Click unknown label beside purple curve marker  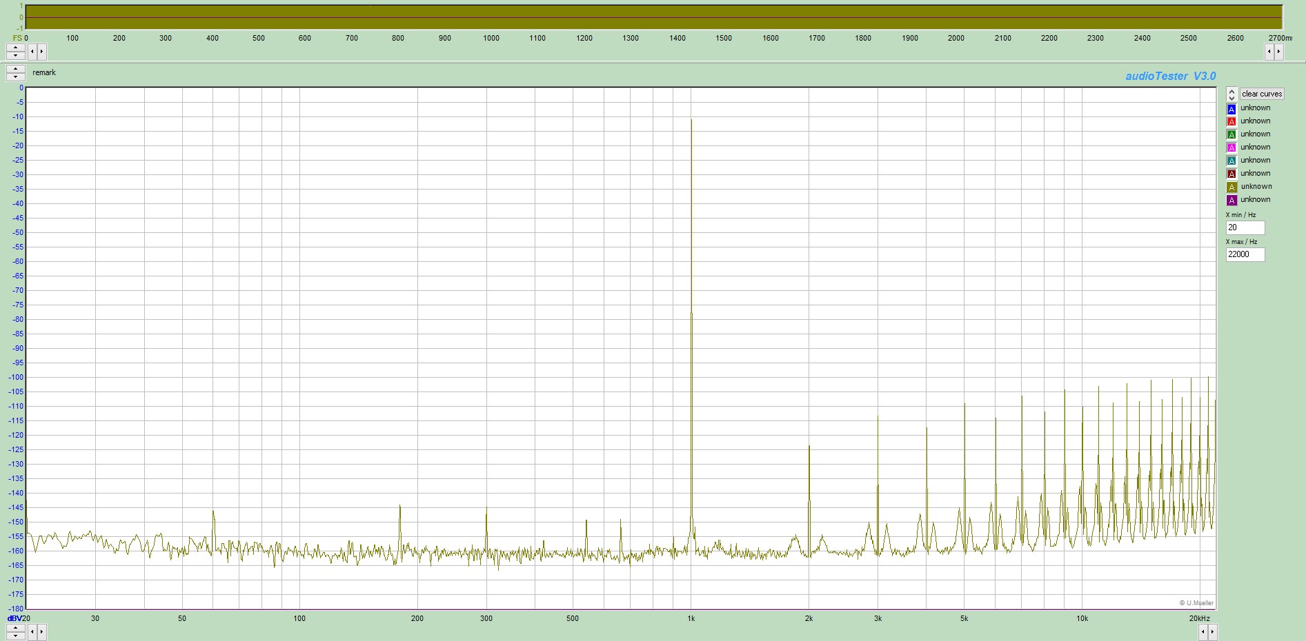(1256, 200)
